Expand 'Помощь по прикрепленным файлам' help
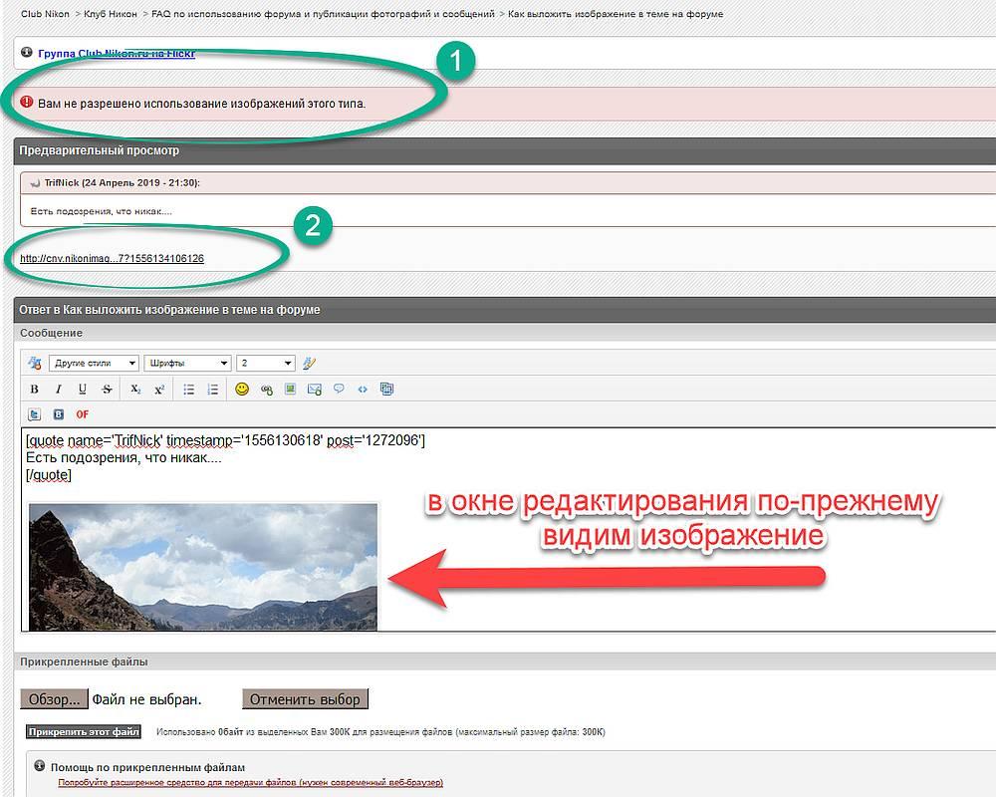 pos(147,767)
